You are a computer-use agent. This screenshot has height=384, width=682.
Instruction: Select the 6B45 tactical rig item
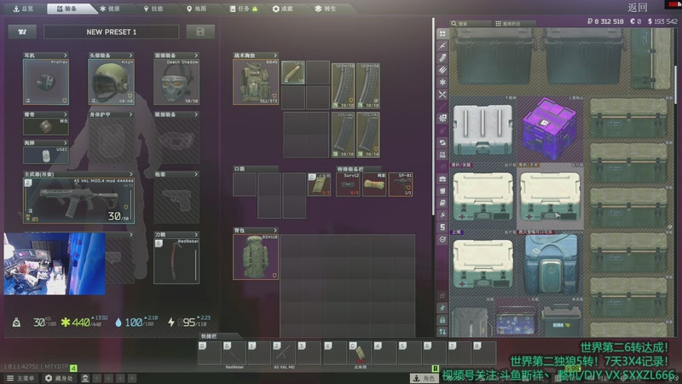pyautogui.click(x=256, y=82)
